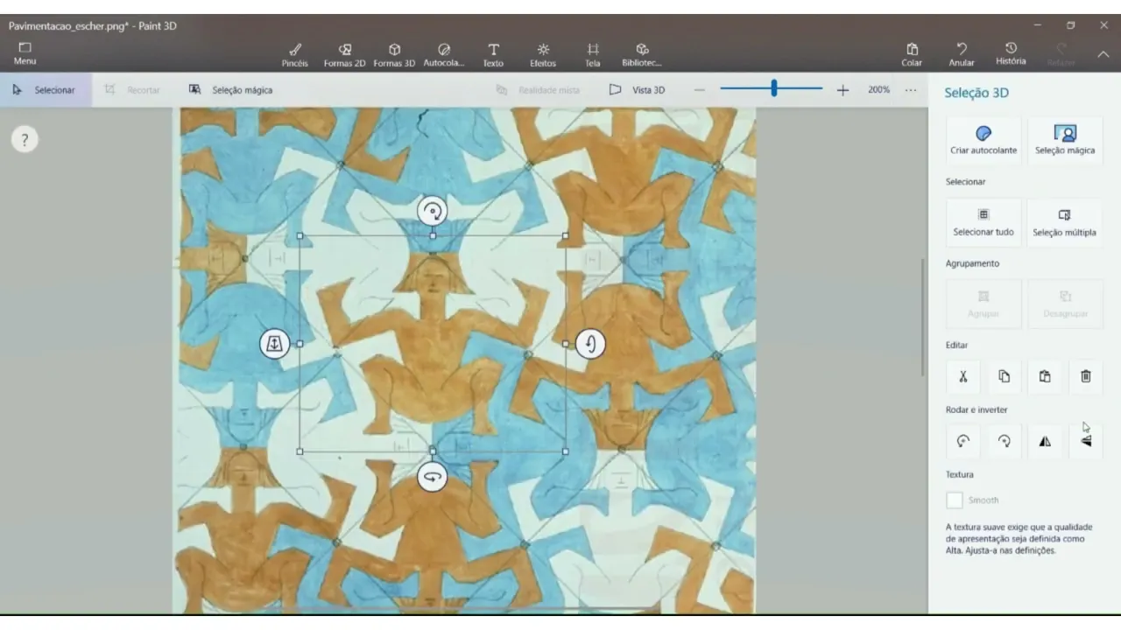Click the Colar paste button
This screenshot has width=1121, height=630.
click(912, 55)
